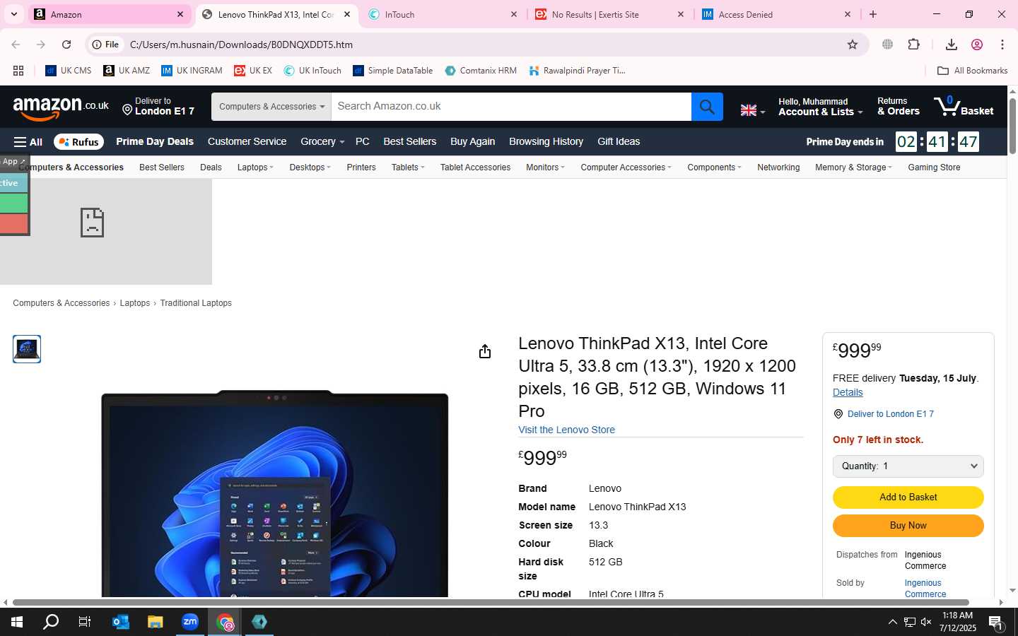Click the chrome tab search dropdown arrow
Viewport: 1018px width, 636px height.
coord(13,14)
